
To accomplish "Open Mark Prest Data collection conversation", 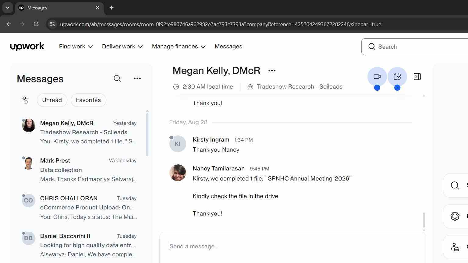I will pos(80,170).
